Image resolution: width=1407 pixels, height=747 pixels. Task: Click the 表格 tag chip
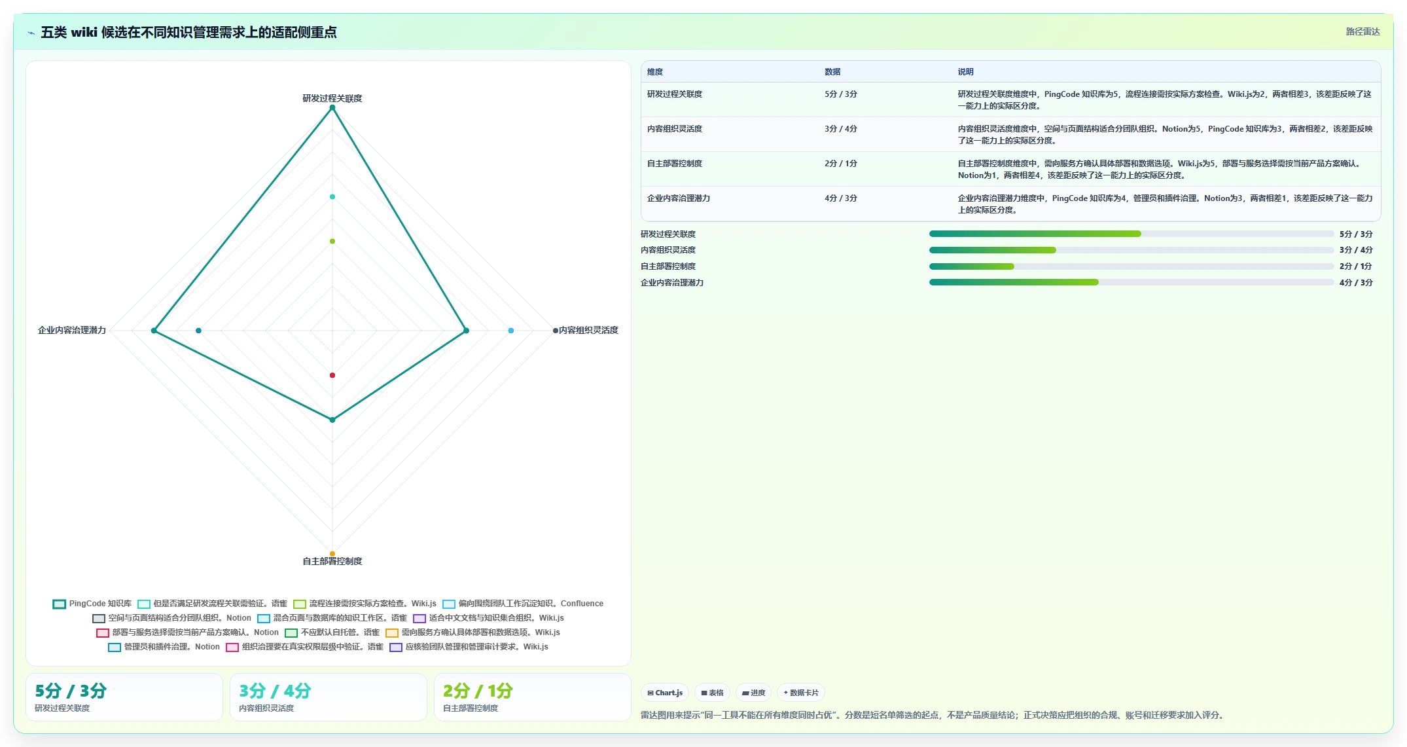[712, 693]
